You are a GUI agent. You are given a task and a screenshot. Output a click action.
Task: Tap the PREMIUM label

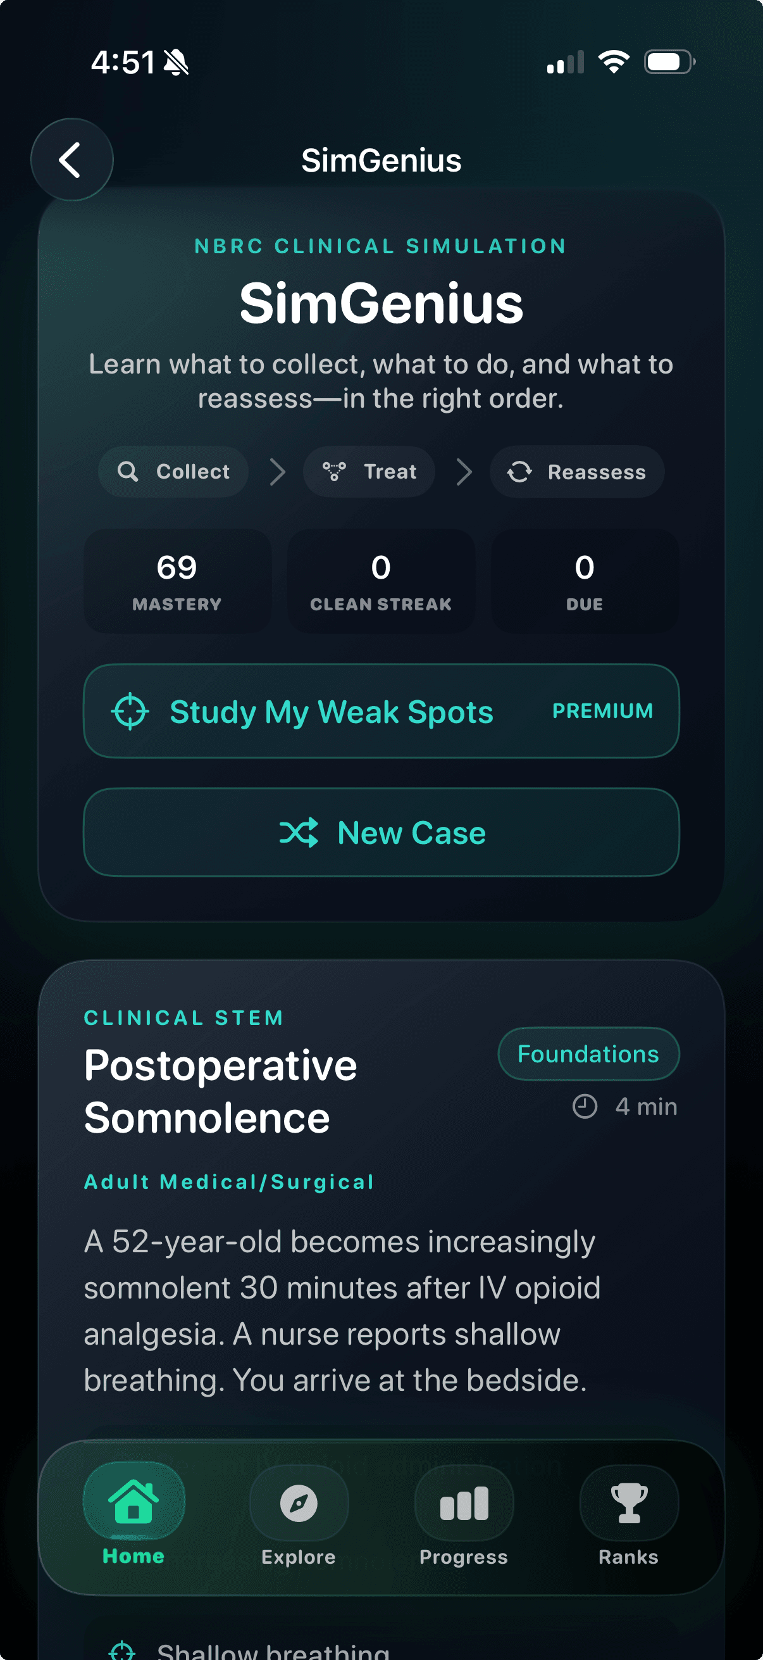click(x=603, y=711)
